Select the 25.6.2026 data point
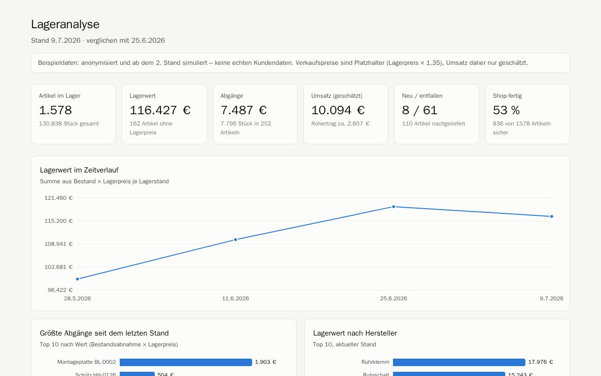This screenshot has width=601, height=376. click(x=393, y=207)
